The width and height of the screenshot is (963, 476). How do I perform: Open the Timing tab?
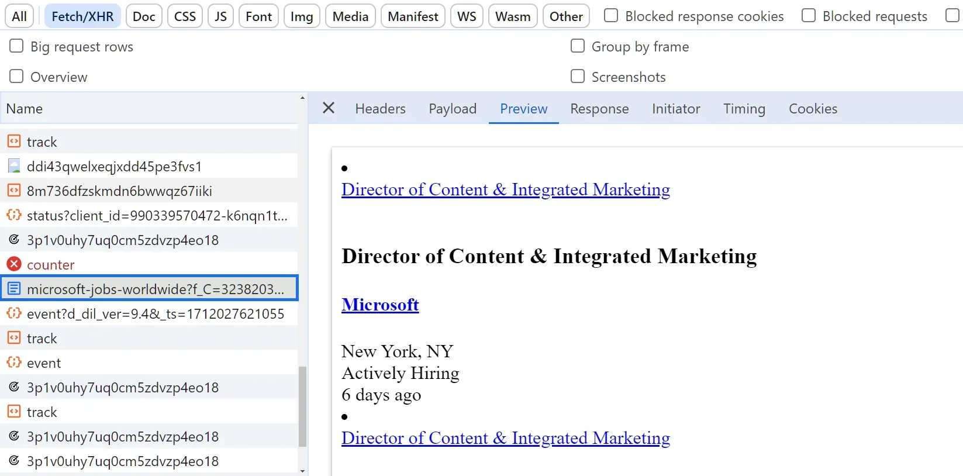coord(744,109)
